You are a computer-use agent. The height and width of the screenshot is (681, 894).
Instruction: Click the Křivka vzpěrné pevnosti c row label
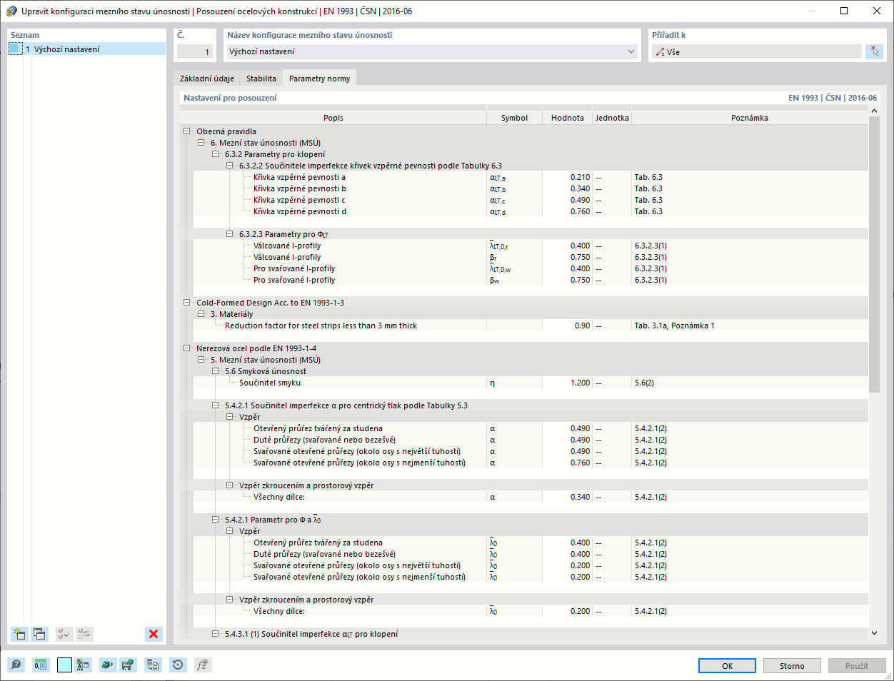(299, 200)
